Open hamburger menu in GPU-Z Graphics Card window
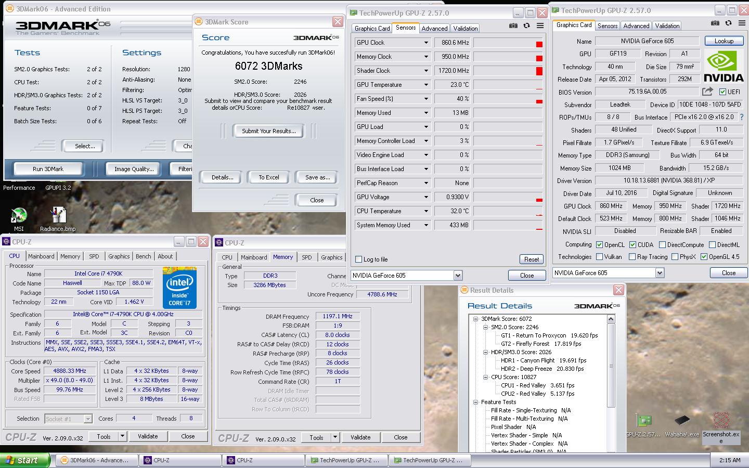 click(x=742, y=23)
